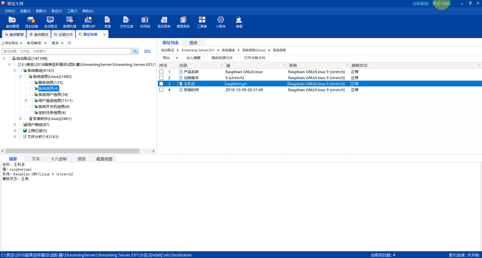Open the 更多 dropdown
The image size is (482, 258).
click(x=58, y=43)
